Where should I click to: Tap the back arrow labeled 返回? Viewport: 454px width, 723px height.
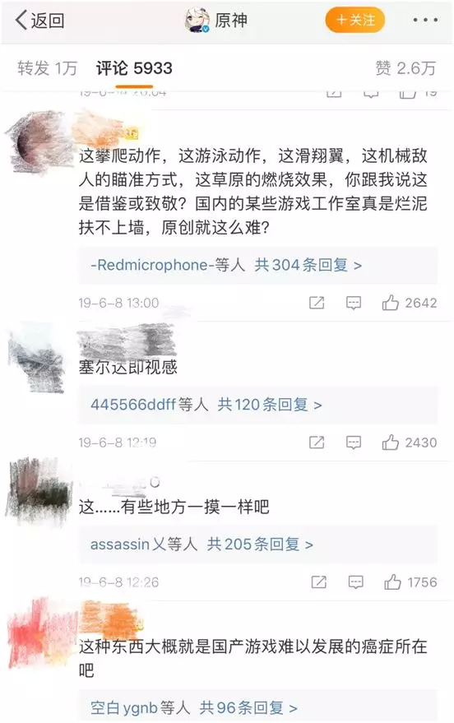39,21
